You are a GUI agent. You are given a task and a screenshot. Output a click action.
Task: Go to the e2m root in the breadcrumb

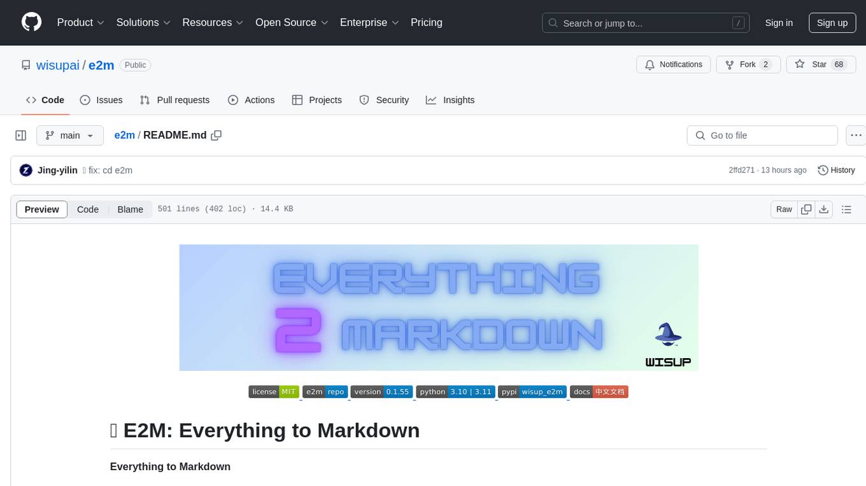coord(124,135)
